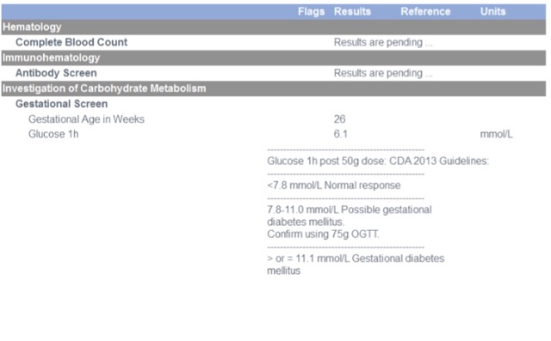Click the Results column header

[x=352, y=11]
